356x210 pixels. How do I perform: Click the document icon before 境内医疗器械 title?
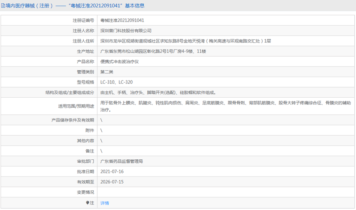coord(3,6)
